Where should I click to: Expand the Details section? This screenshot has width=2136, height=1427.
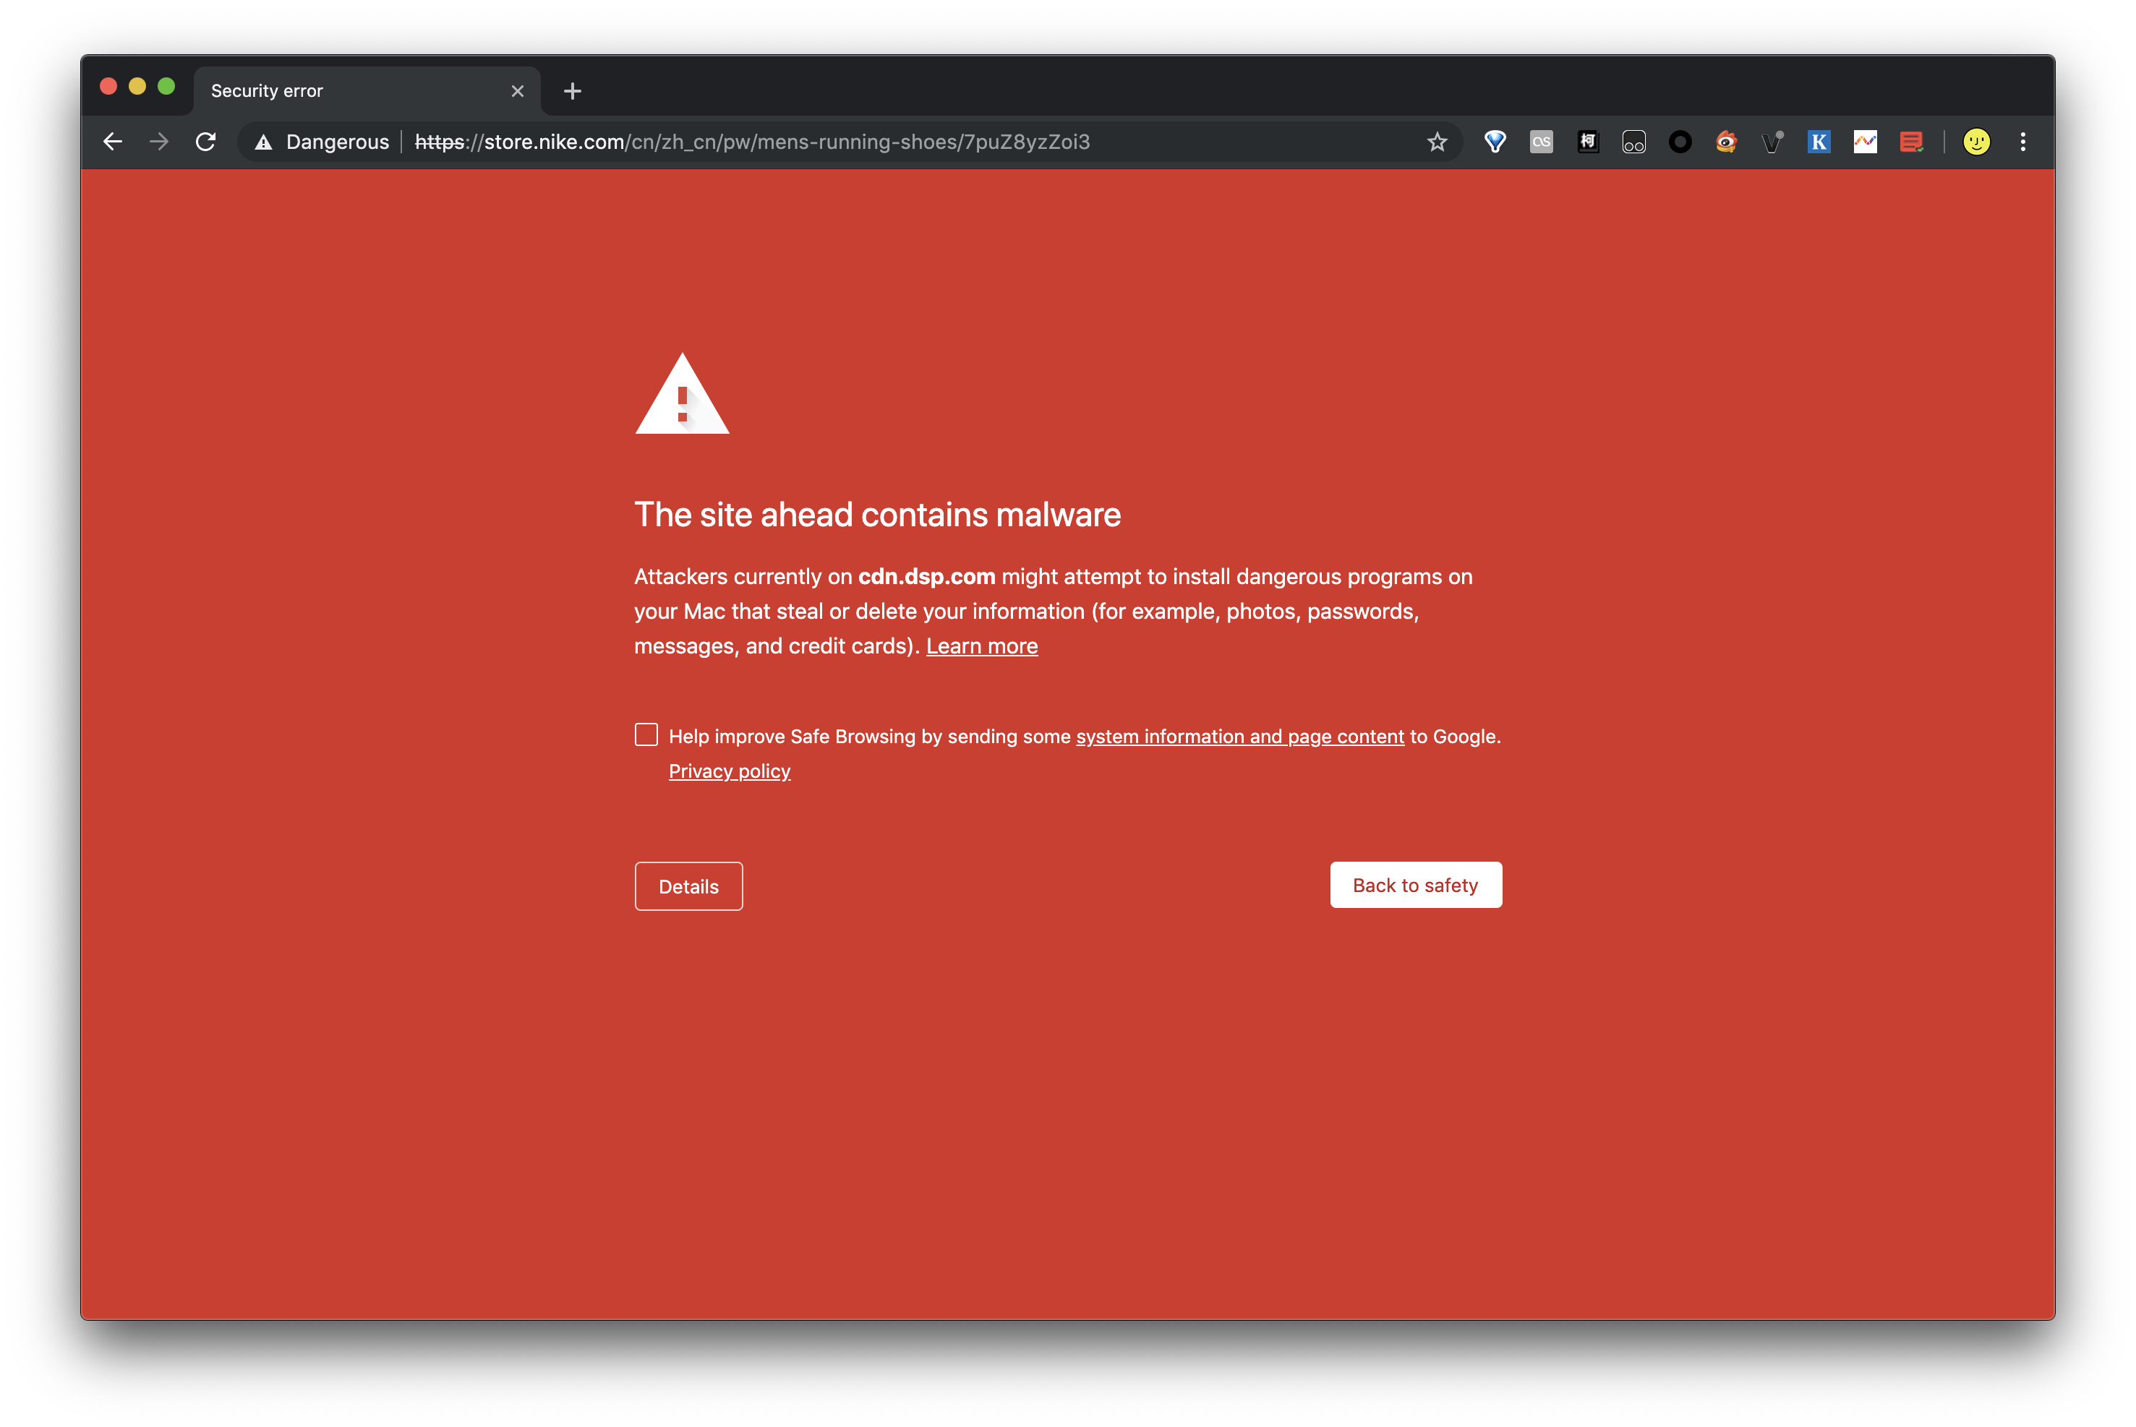(x=688, y=886)
